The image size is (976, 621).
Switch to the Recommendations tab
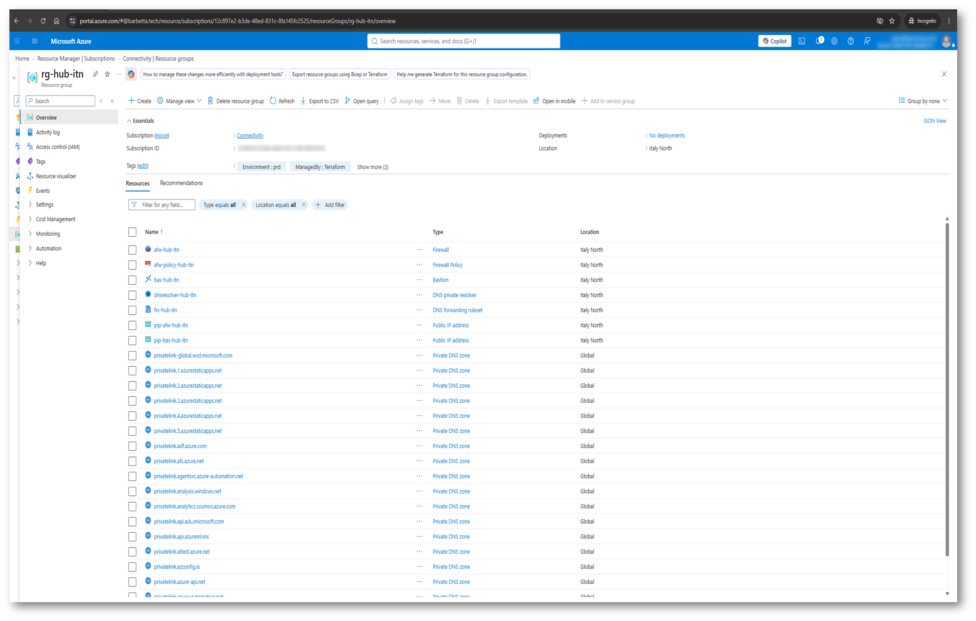click(181, 183)
